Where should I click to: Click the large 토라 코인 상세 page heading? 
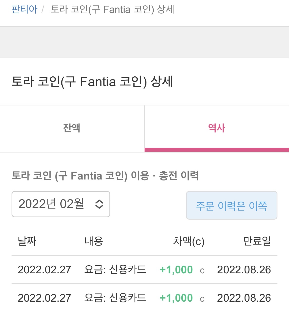pyautogui.click(x=92, y=82)
